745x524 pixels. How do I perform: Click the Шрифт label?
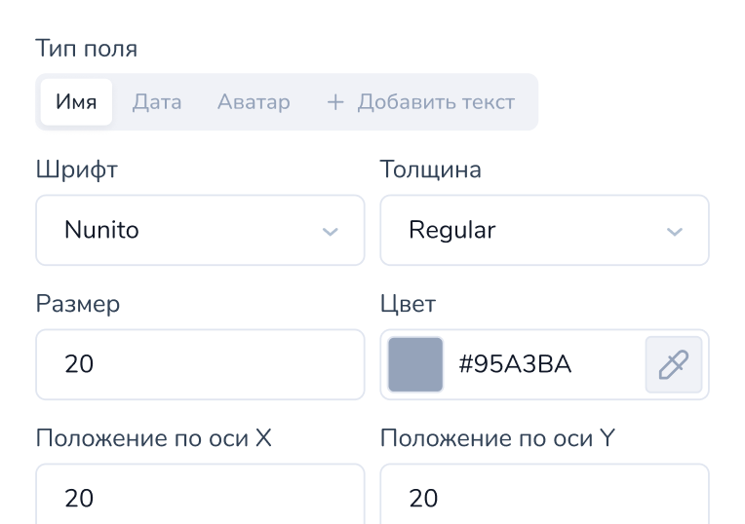pyautogui.click(x=76, y=169)
